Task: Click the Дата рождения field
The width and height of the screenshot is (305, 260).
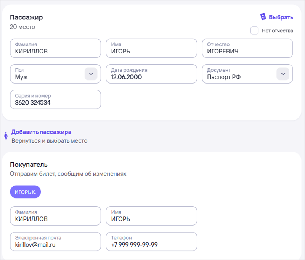Action: [x=151, y=74]
